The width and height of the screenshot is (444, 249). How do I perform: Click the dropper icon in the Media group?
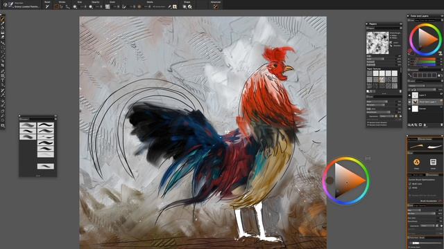(169, 6)
